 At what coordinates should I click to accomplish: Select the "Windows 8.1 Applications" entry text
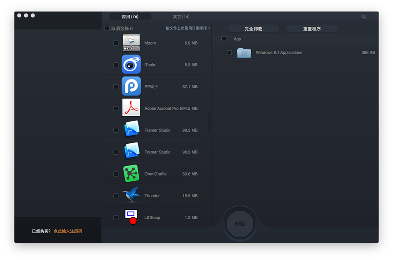click(x=279, y=52)
